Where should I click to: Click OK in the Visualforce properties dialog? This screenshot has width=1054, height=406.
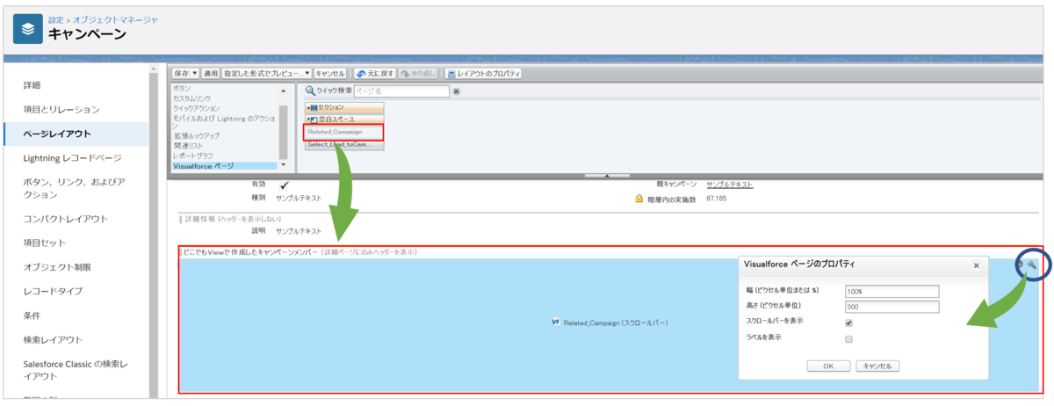828,366
